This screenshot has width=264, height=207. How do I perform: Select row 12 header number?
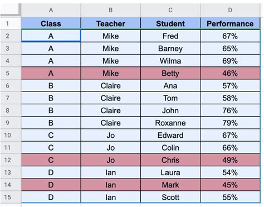(x=7, y=160)
